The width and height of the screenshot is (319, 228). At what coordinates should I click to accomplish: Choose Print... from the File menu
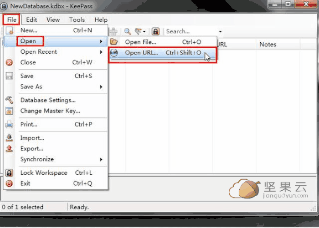point(56,124)
